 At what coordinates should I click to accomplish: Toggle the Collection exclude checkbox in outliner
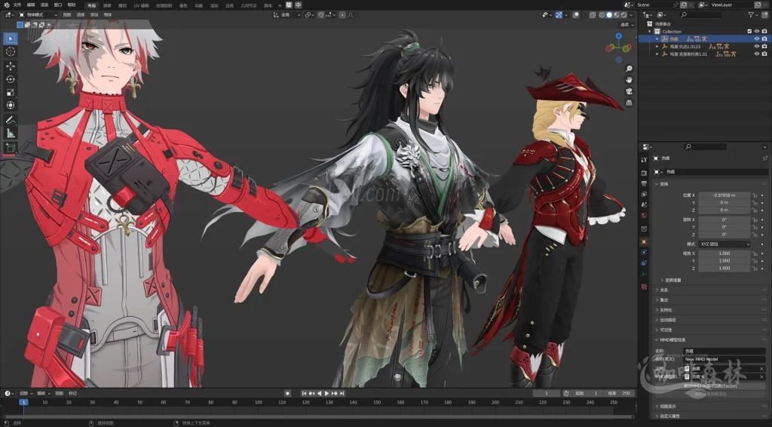pos(749,32)
